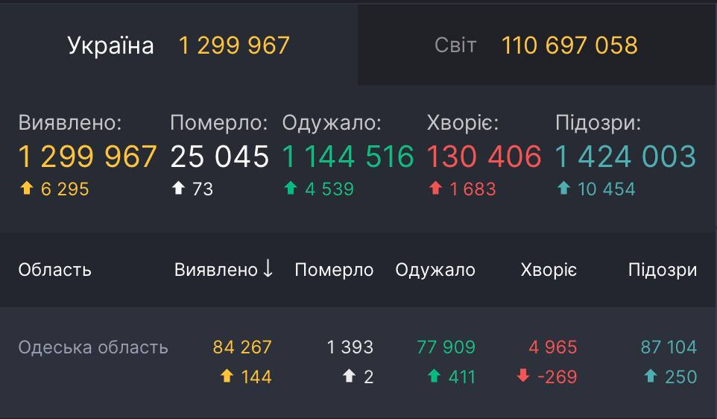Image resolution: width=717 pixels, height=419 pixels.
Task: Sort table by Хворіє column
Action: pos(549,270)
